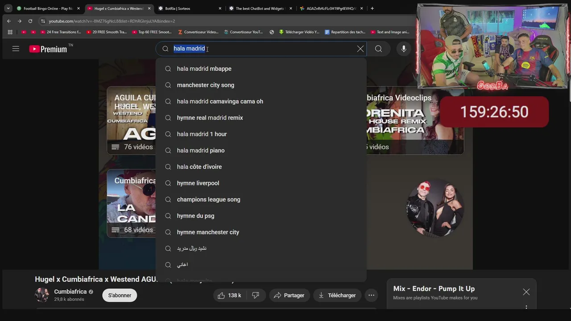Image resolution: width=571 pixels, height=321 pixels.
Task: Pick suggestion hala madrid camavinga cama oh
Action: [x=261, y=101]
